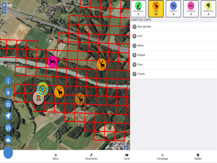Select the Biche count row

173,46
